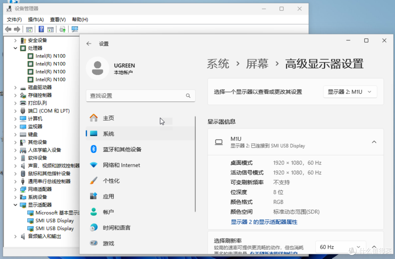Image resolution: width=395 pixels, height=259 pixels.
Task: Select 端口 (COM 和 LPT) in device tree
Action: [x=49, y=111]
